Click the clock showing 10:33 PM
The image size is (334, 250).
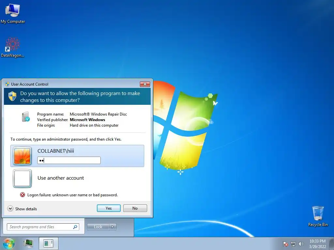coord(317,241)
